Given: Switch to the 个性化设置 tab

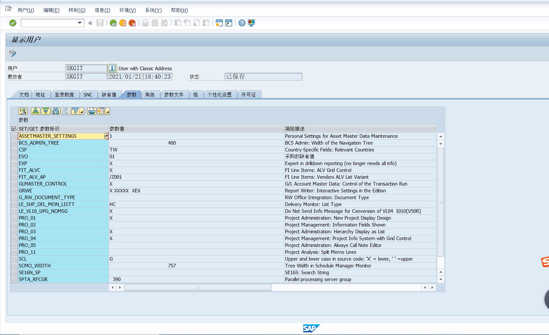Looking at the screenshot, I should tap(220, 95).
